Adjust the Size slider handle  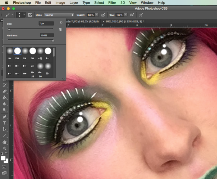tap(9, 29)
